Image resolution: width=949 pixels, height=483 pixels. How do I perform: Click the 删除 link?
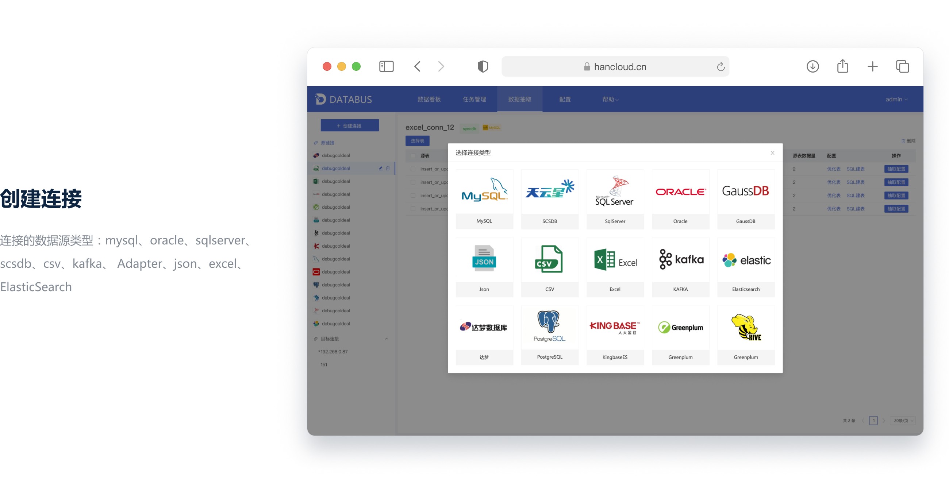(908, 141)
